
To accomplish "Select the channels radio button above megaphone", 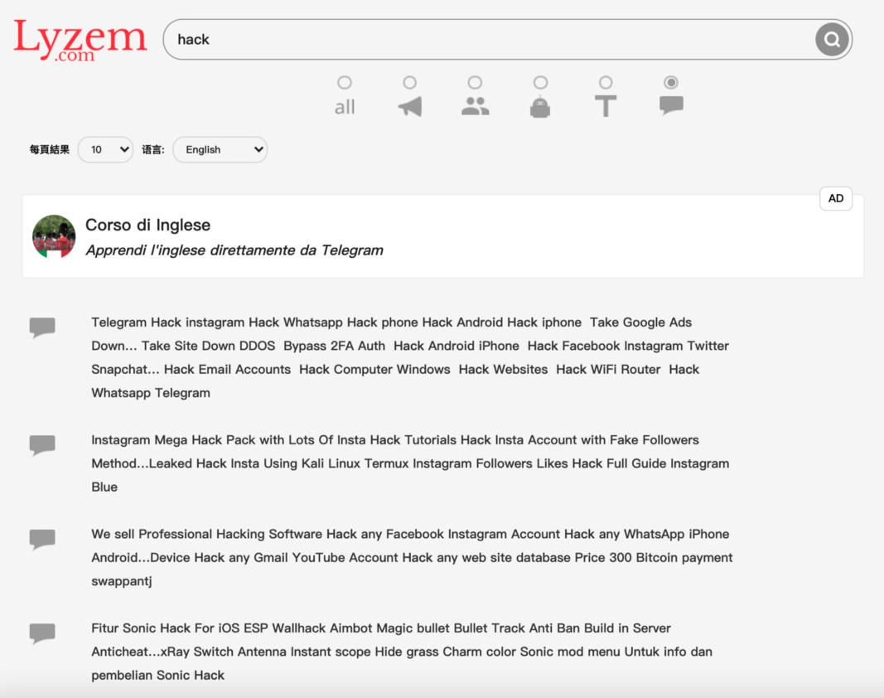I will (x=410, y=82).
